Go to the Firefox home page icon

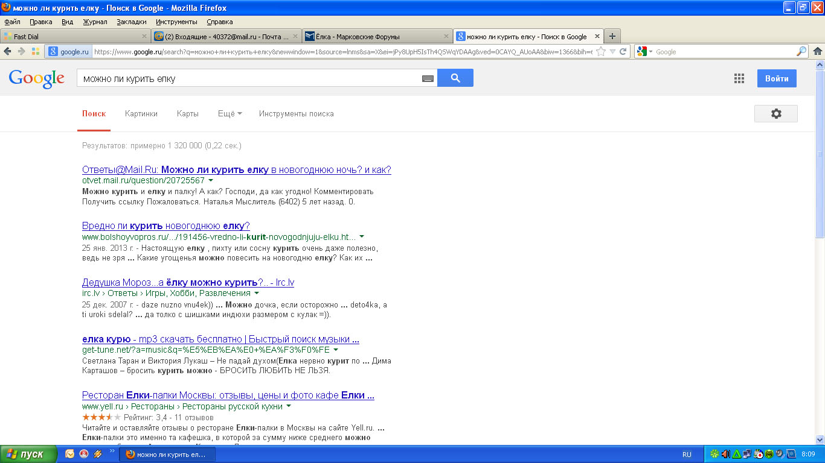click(818, 52)
